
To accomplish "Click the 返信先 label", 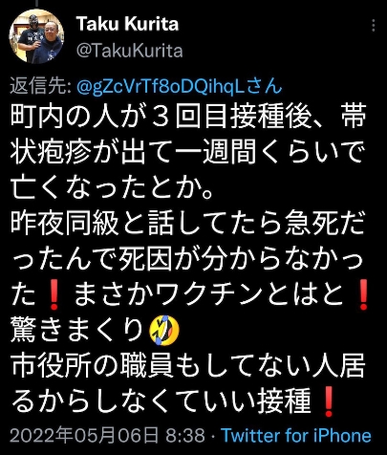I will (x=41, y=86).
